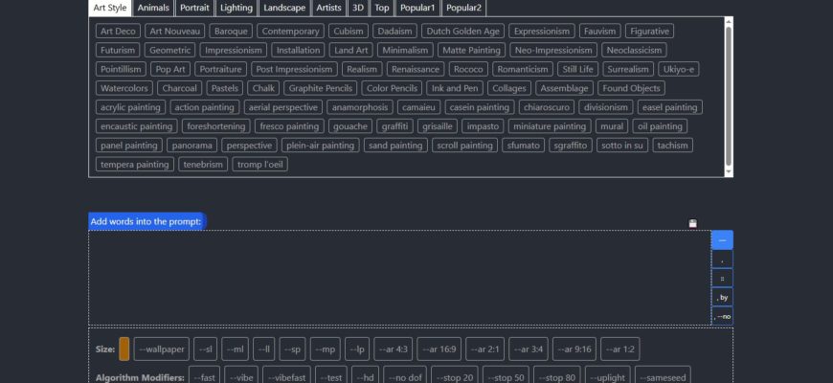Select the ", --no" separator option
The height and width of the screenshot is (383, 833).
click(722, 317)
